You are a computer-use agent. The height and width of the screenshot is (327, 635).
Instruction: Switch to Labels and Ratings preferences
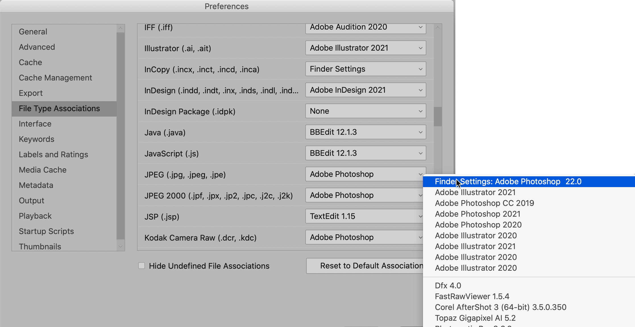point(53,155)
